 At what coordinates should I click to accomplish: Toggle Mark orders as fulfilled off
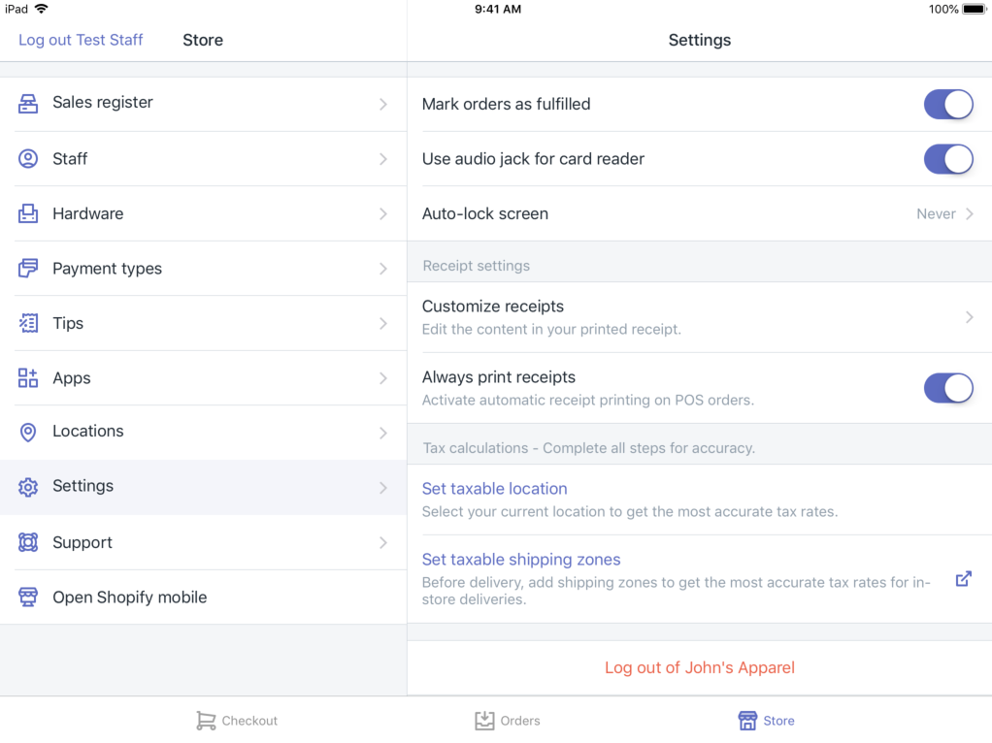(x=948, y=104)
